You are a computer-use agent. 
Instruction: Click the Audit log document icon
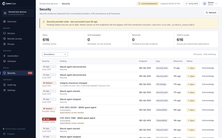point(4,85)
